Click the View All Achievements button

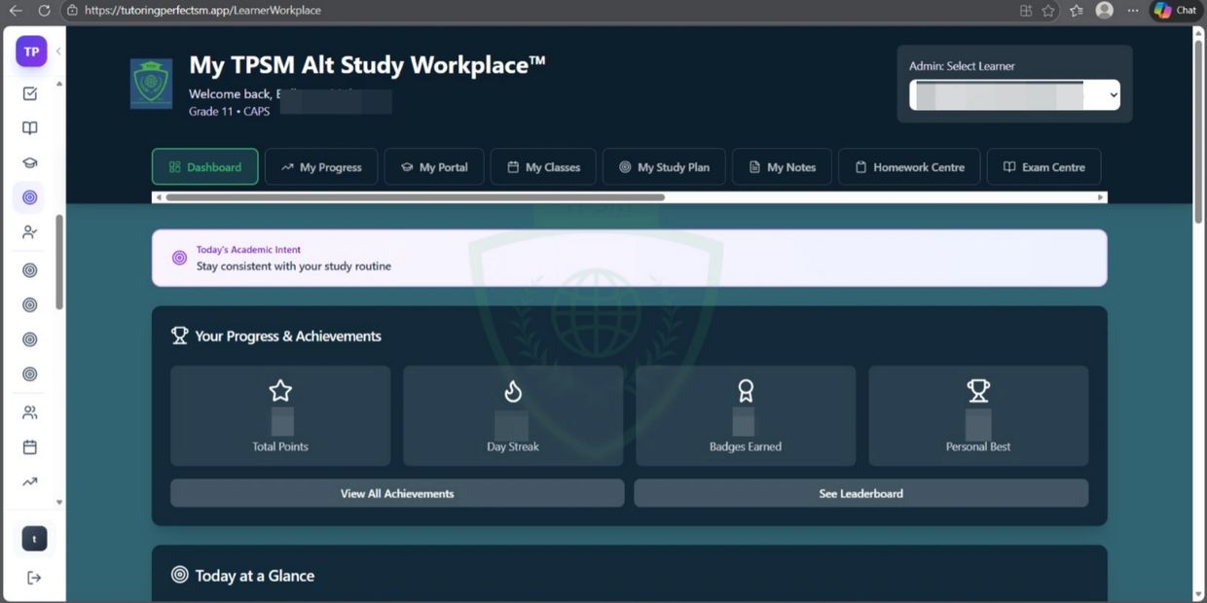coord(397,493)
